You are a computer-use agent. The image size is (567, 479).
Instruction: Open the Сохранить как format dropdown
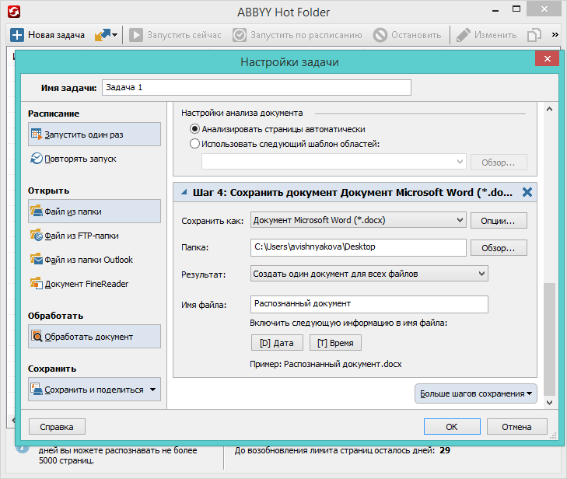(359, 220)
